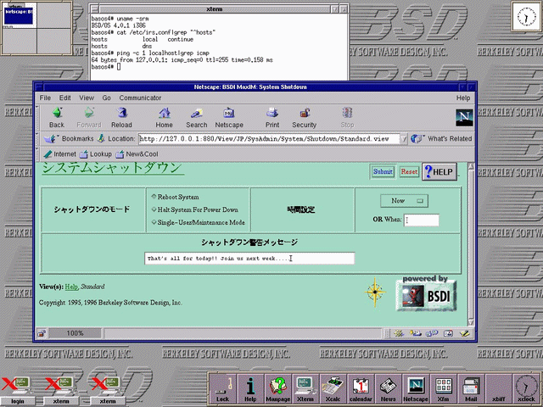Open Composer icon in the component bar

tap(464, 333)
